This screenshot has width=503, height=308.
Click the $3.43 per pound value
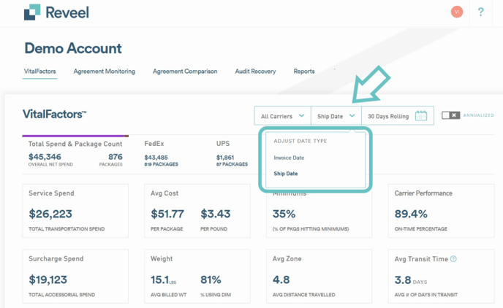pos(216,214)
